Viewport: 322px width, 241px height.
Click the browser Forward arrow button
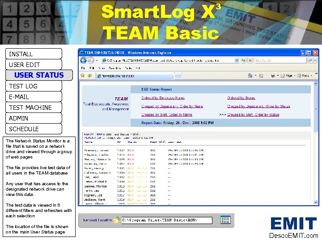90,60
